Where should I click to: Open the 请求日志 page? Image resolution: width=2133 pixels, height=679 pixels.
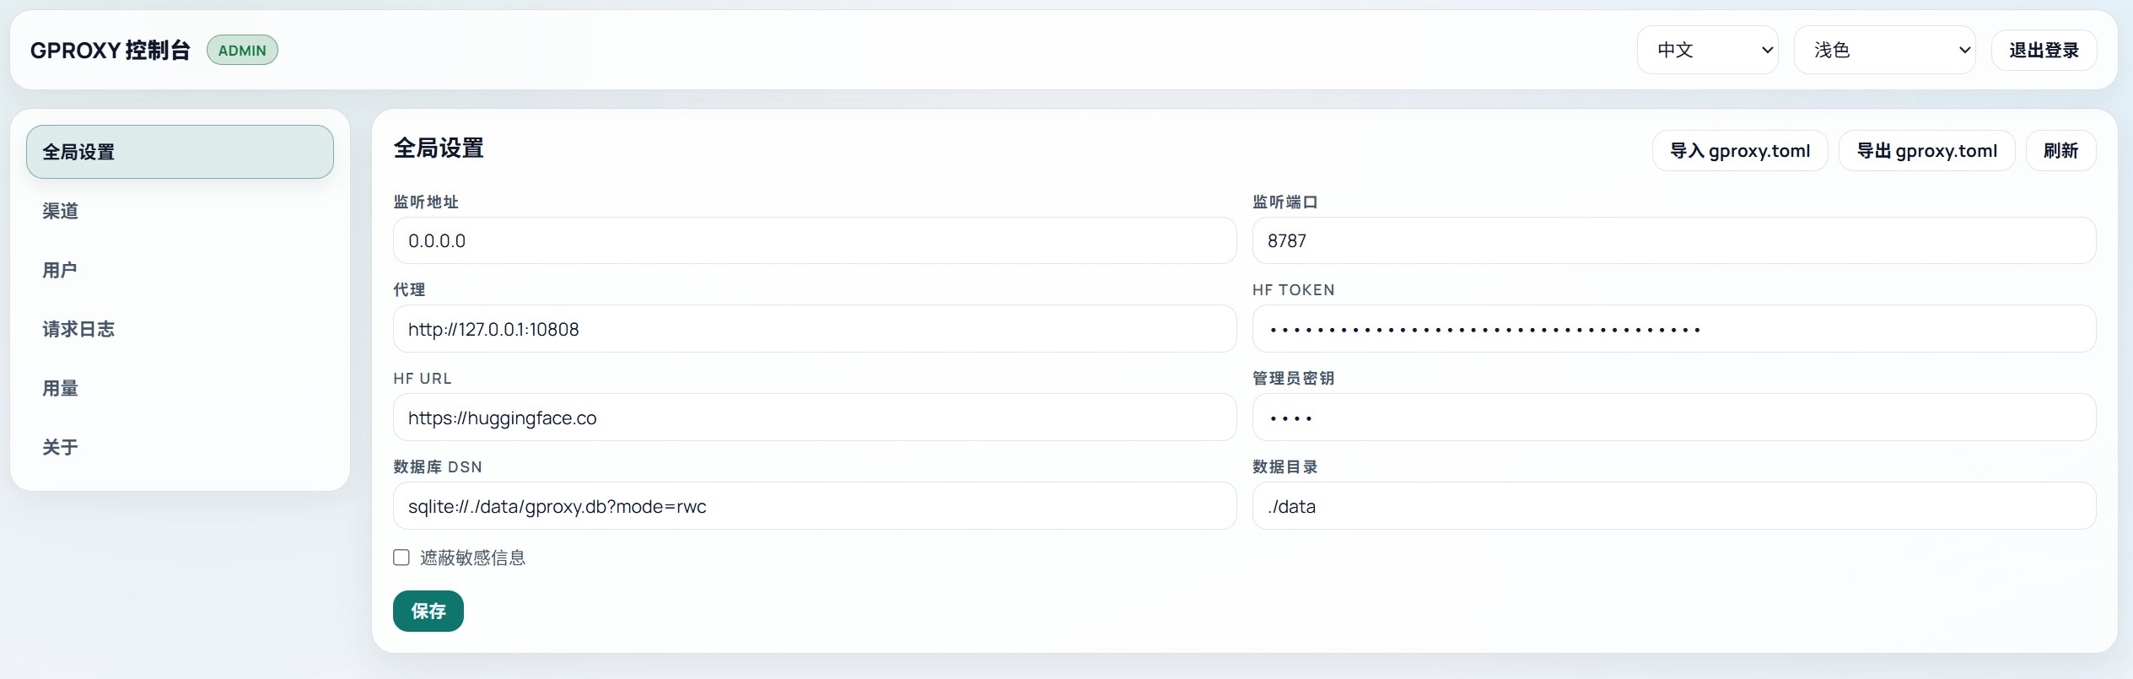coord(78,329)
